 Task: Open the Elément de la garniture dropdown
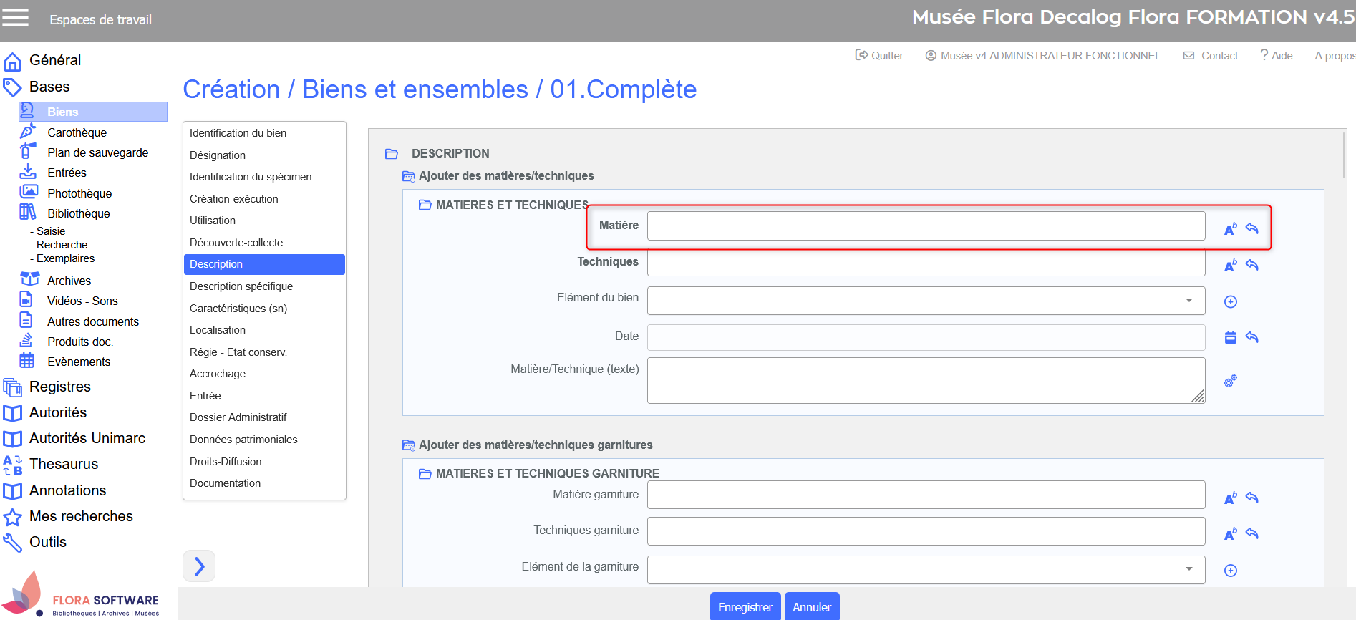[925, 570]
